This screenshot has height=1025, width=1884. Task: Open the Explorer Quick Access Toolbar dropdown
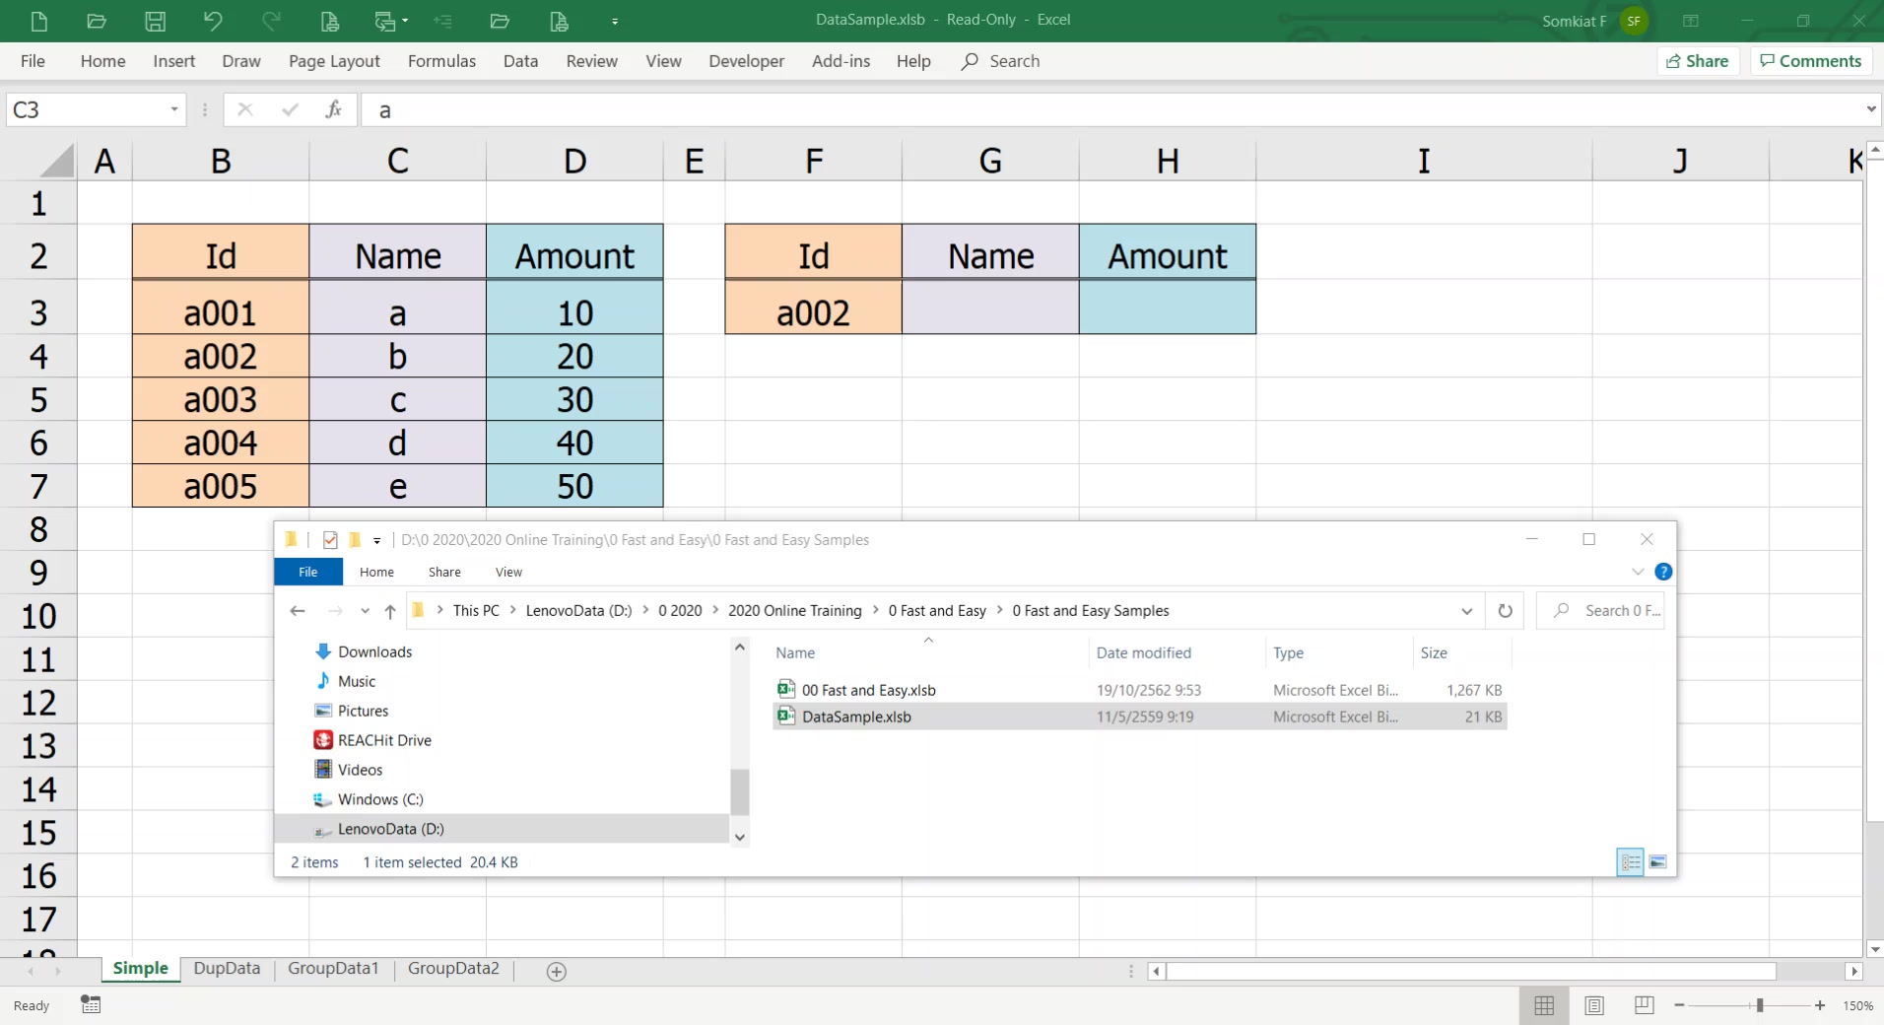tap(376, 540)
